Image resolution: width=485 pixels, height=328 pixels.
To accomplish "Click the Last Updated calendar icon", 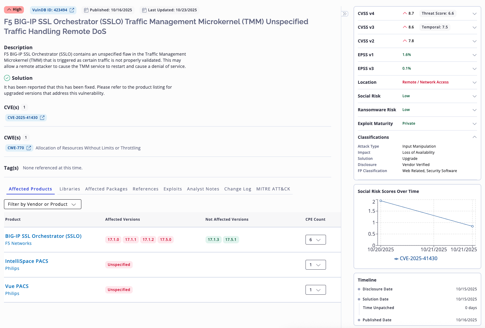I will [x=144, y=10].
